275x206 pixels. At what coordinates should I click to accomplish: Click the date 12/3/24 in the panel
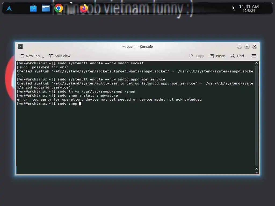[249, 11]
